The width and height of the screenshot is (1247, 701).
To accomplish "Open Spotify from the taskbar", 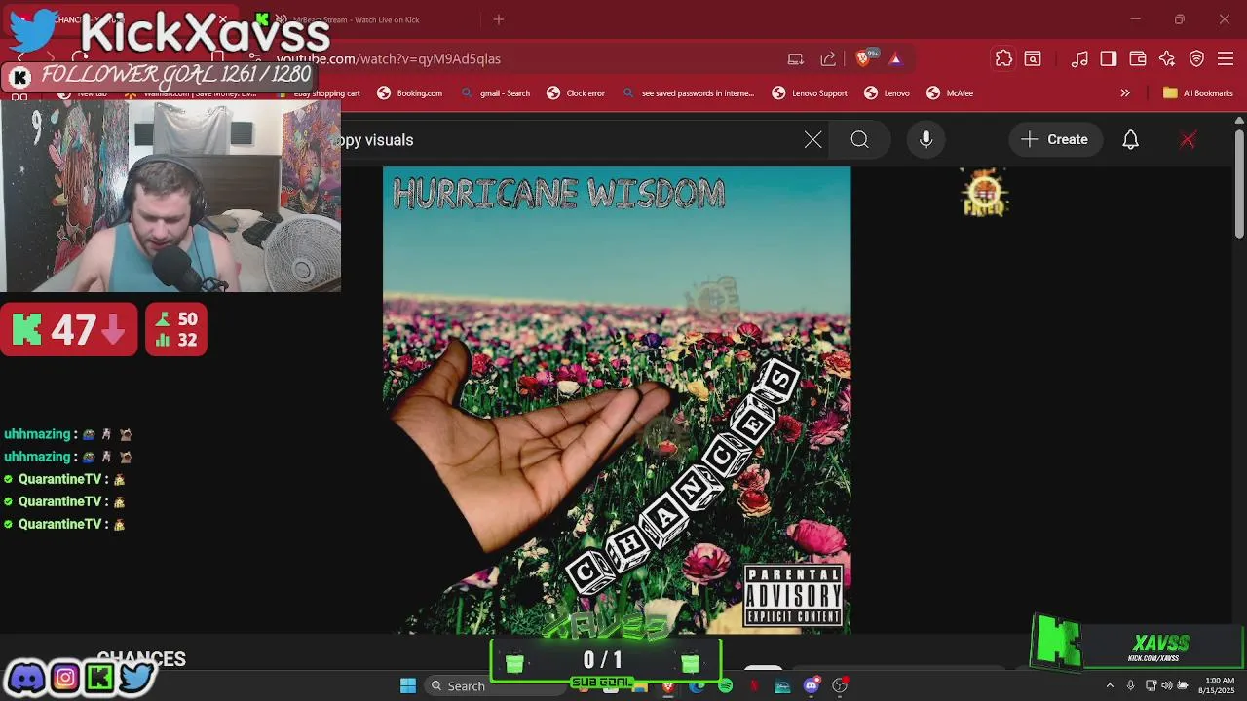I will (x=725, y=686).
